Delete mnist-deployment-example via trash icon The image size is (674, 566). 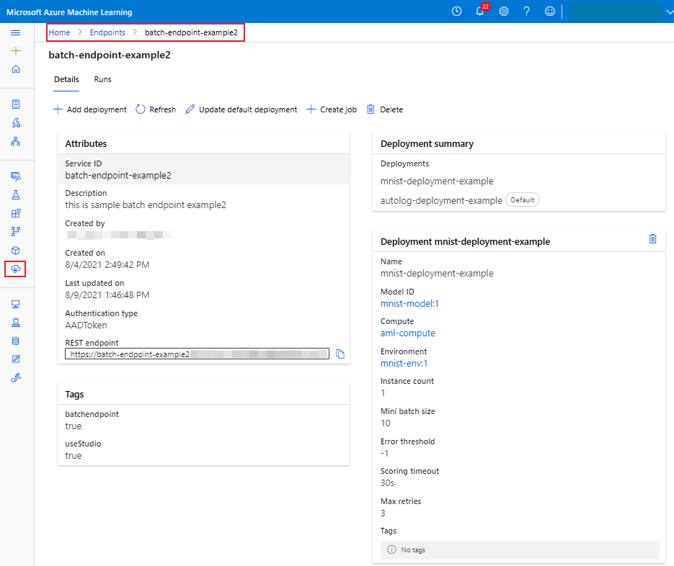[x=652, y=239]
